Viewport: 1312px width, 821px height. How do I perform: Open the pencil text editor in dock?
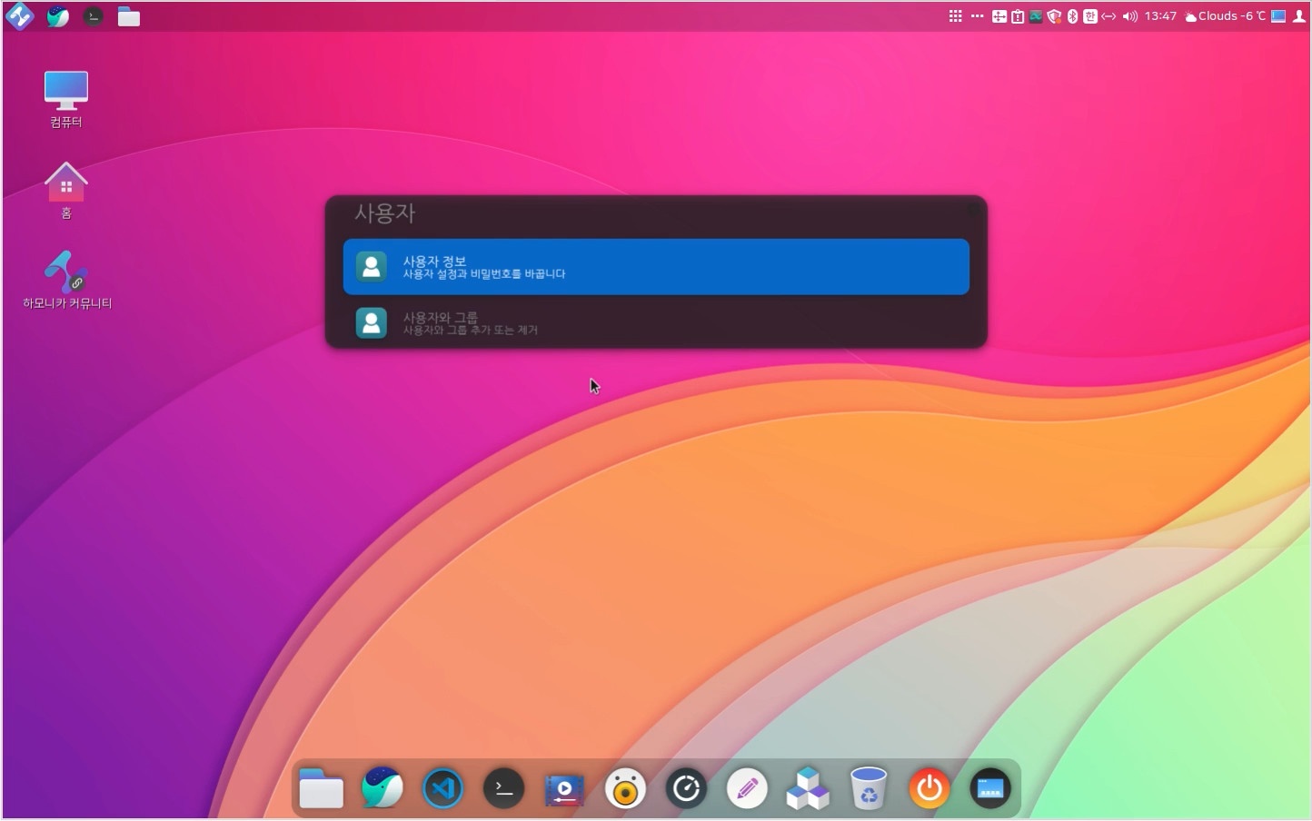tap(747, 788)
